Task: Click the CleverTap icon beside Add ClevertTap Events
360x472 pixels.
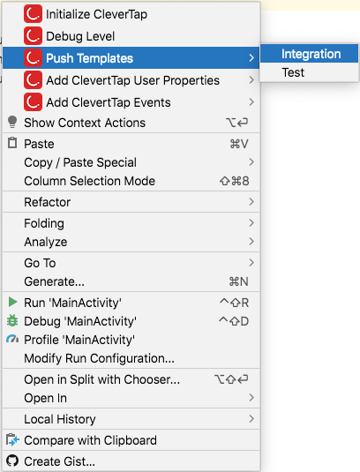Action: (33, 102)
